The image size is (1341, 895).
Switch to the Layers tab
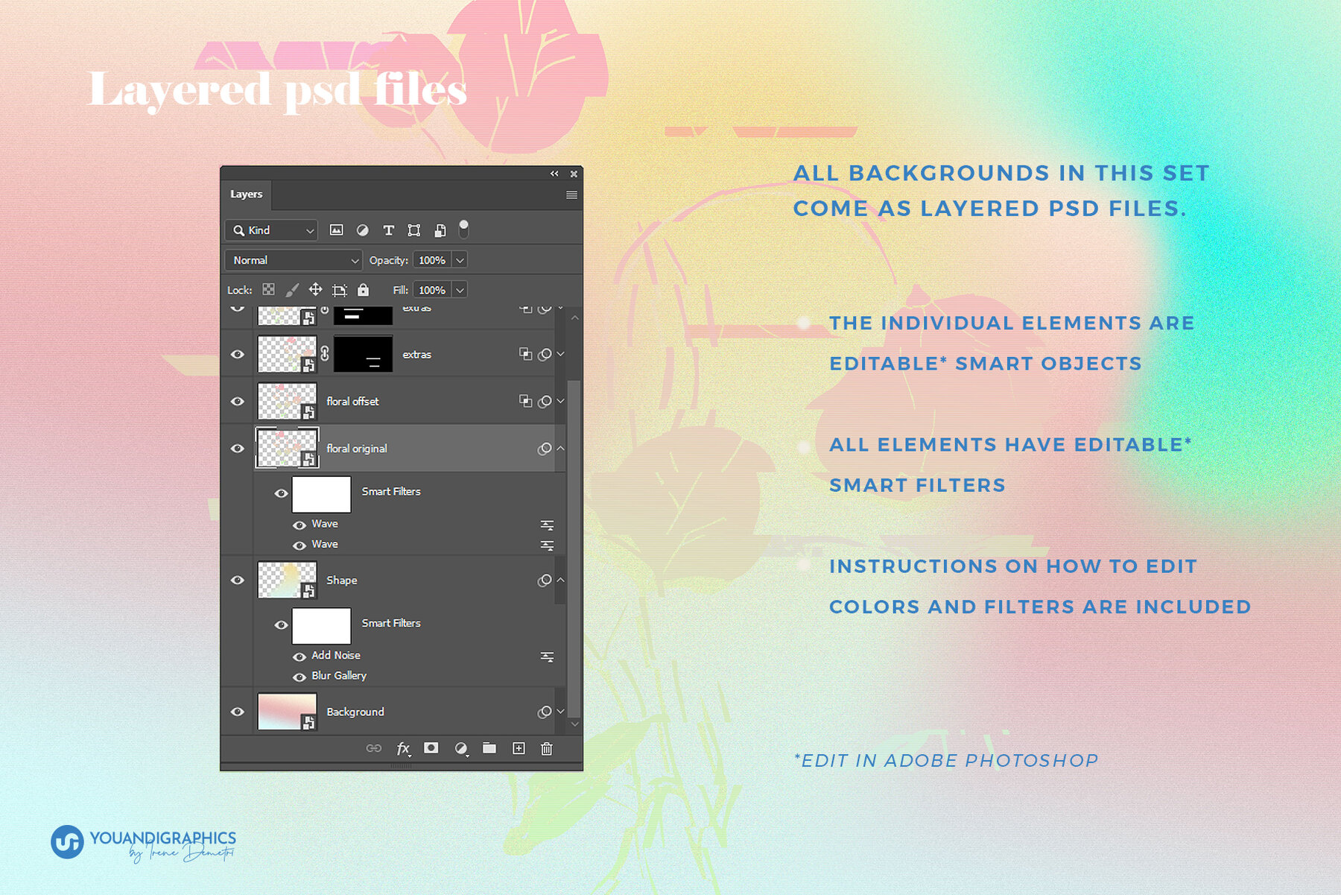click(x=246, y=194)
